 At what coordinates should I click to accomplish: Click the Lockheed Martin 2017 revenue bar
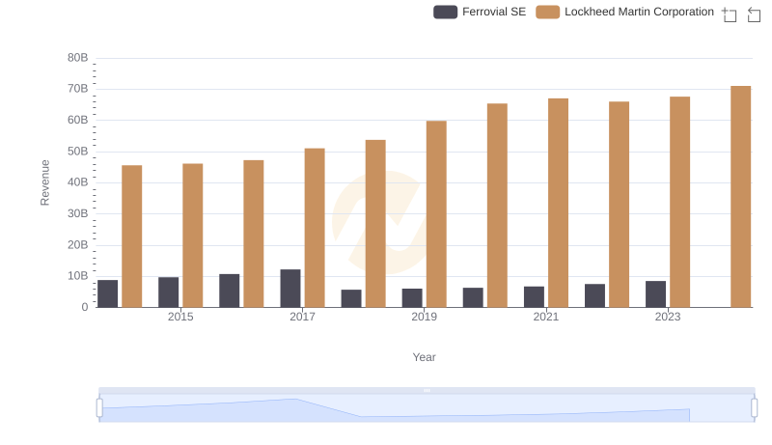click(x=315, y=228)
